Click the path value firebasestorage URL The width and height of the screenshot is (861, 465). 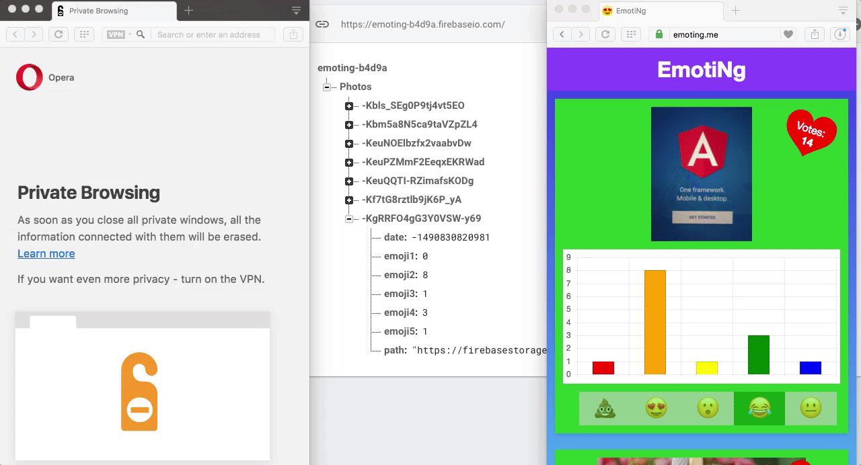479,350
